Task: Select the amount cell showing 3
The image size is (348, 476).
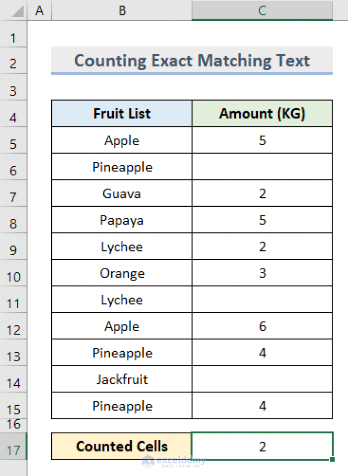Action: tap(262, 273)
